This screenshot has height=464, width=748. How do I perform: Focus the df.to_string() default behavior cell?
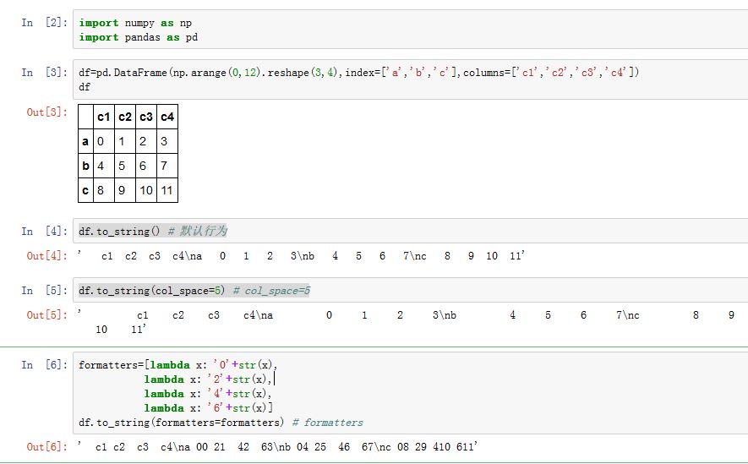(406, 232)
